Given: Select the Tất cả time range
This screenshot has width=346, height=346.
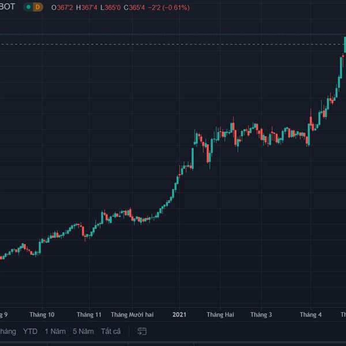Looking at the screenshot, I should (111, 332).
